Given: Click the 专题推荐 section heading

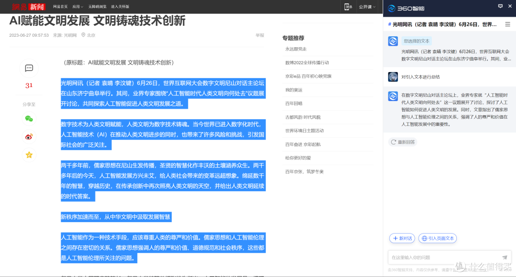Looking at the screenshot, I should coord(293,38).
